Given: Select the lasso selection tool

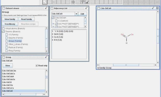Looking at the screenshot, I should click(83, 2).
